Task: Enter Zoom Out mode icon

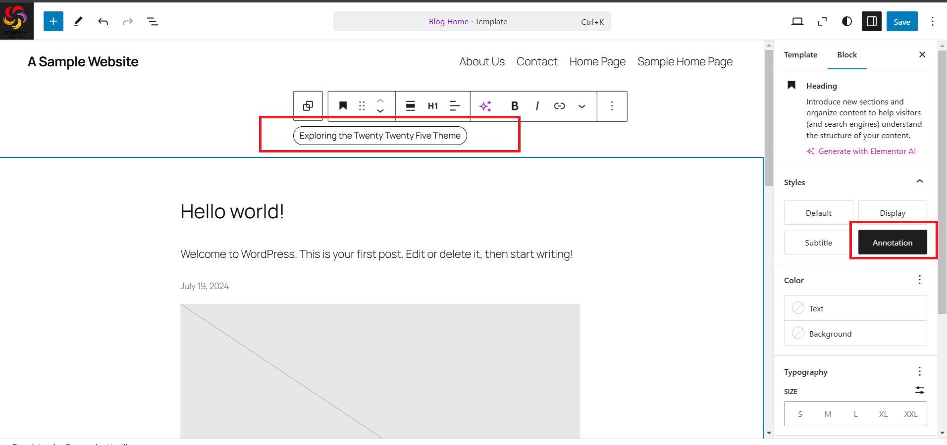Action: (822, 21)
